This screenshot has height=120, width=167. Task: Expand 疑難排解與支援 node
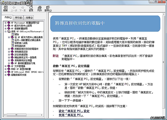coord(5,75)
